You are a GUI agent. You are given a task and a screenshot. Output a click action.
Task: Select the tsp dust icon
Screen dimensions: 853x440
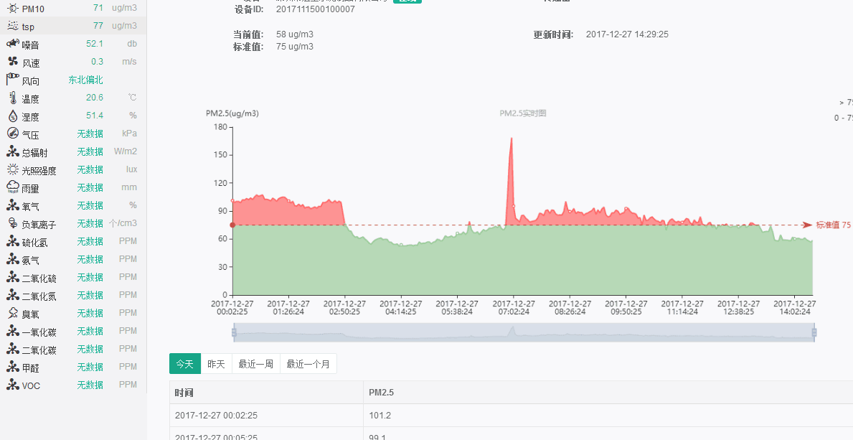[x=12, y=26]
